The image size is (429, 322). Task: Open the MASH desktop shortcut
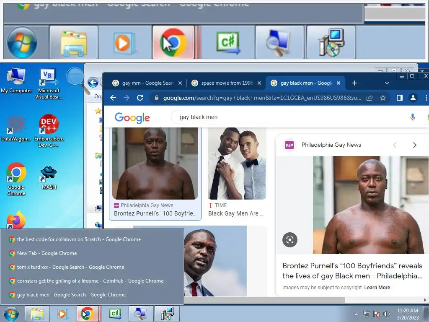(49, 178)
